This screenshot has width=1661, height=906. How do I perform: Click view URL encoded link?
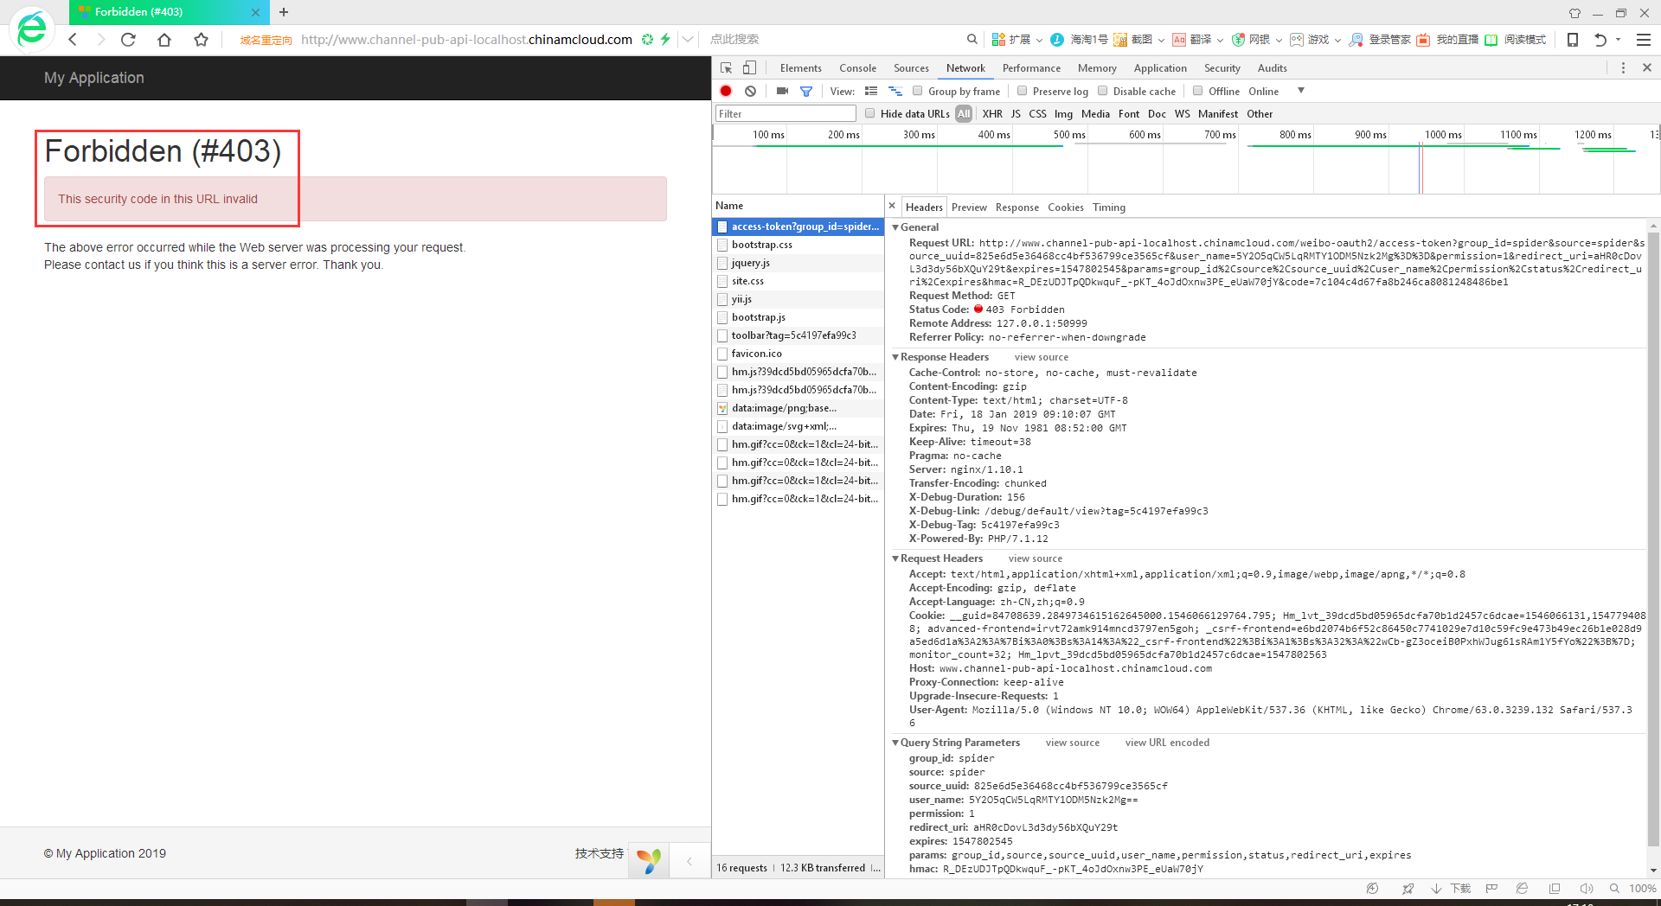[x=1166, y=743]
